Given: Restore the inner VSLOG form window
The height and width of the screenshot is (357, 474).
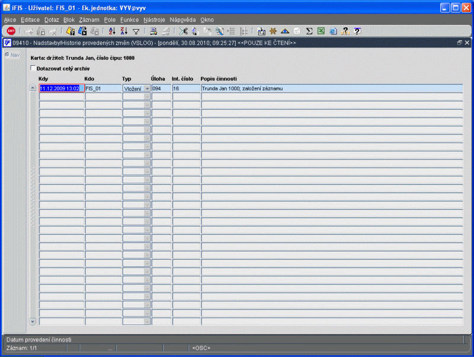Looking at the screenshot, I should [460, 43].
